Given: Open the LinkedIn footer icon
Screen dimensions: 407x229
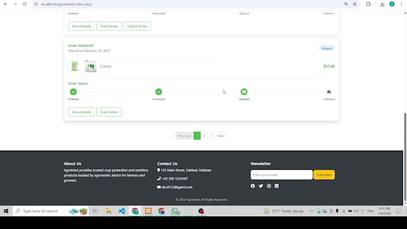Looking at the screenshot, I should click(x=277, y=186).
